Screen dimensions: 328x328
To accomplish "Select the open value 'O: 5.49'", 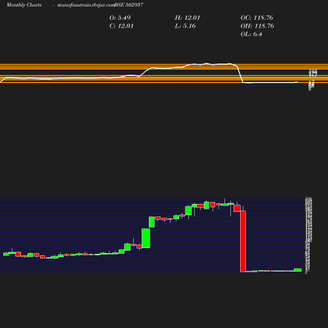I will [120, 18].
